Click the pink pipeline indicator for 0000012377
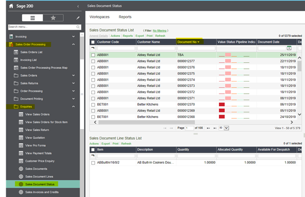 tap(228, 61)
